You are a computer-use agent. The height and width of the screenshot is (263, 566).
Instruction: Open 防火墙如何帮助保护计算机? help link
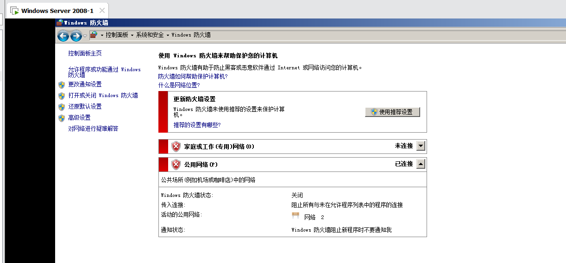click(x=193, y=77)
